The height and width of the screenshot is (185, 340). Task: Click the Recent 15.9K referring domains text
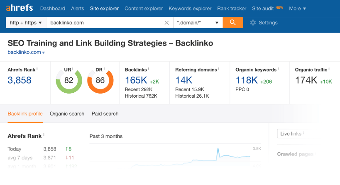(190, 89)
